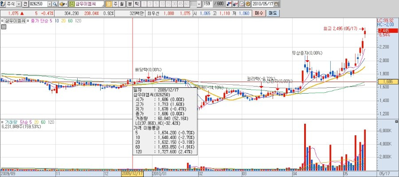399x177 pixels.
Task: Expand the 주식 market type dropdown
Action: pyautogui.click(x=19, y=4)
